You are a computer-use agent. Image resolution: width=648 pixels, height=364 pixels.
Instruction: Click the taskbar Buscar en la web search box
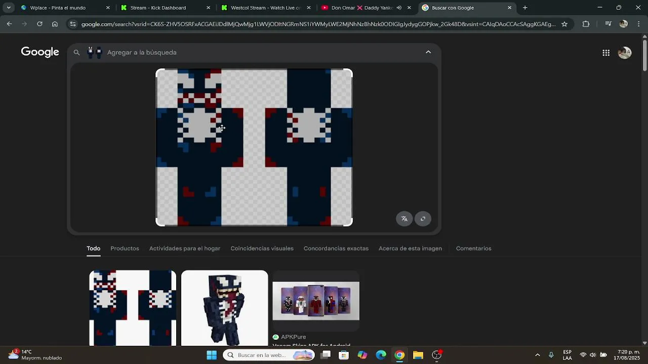(x=269, y=355)
